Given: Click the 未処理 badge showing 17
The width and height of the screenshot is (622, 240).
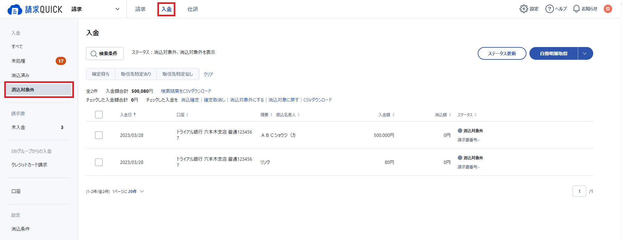Looking at the screenshot, I should 61,61.
